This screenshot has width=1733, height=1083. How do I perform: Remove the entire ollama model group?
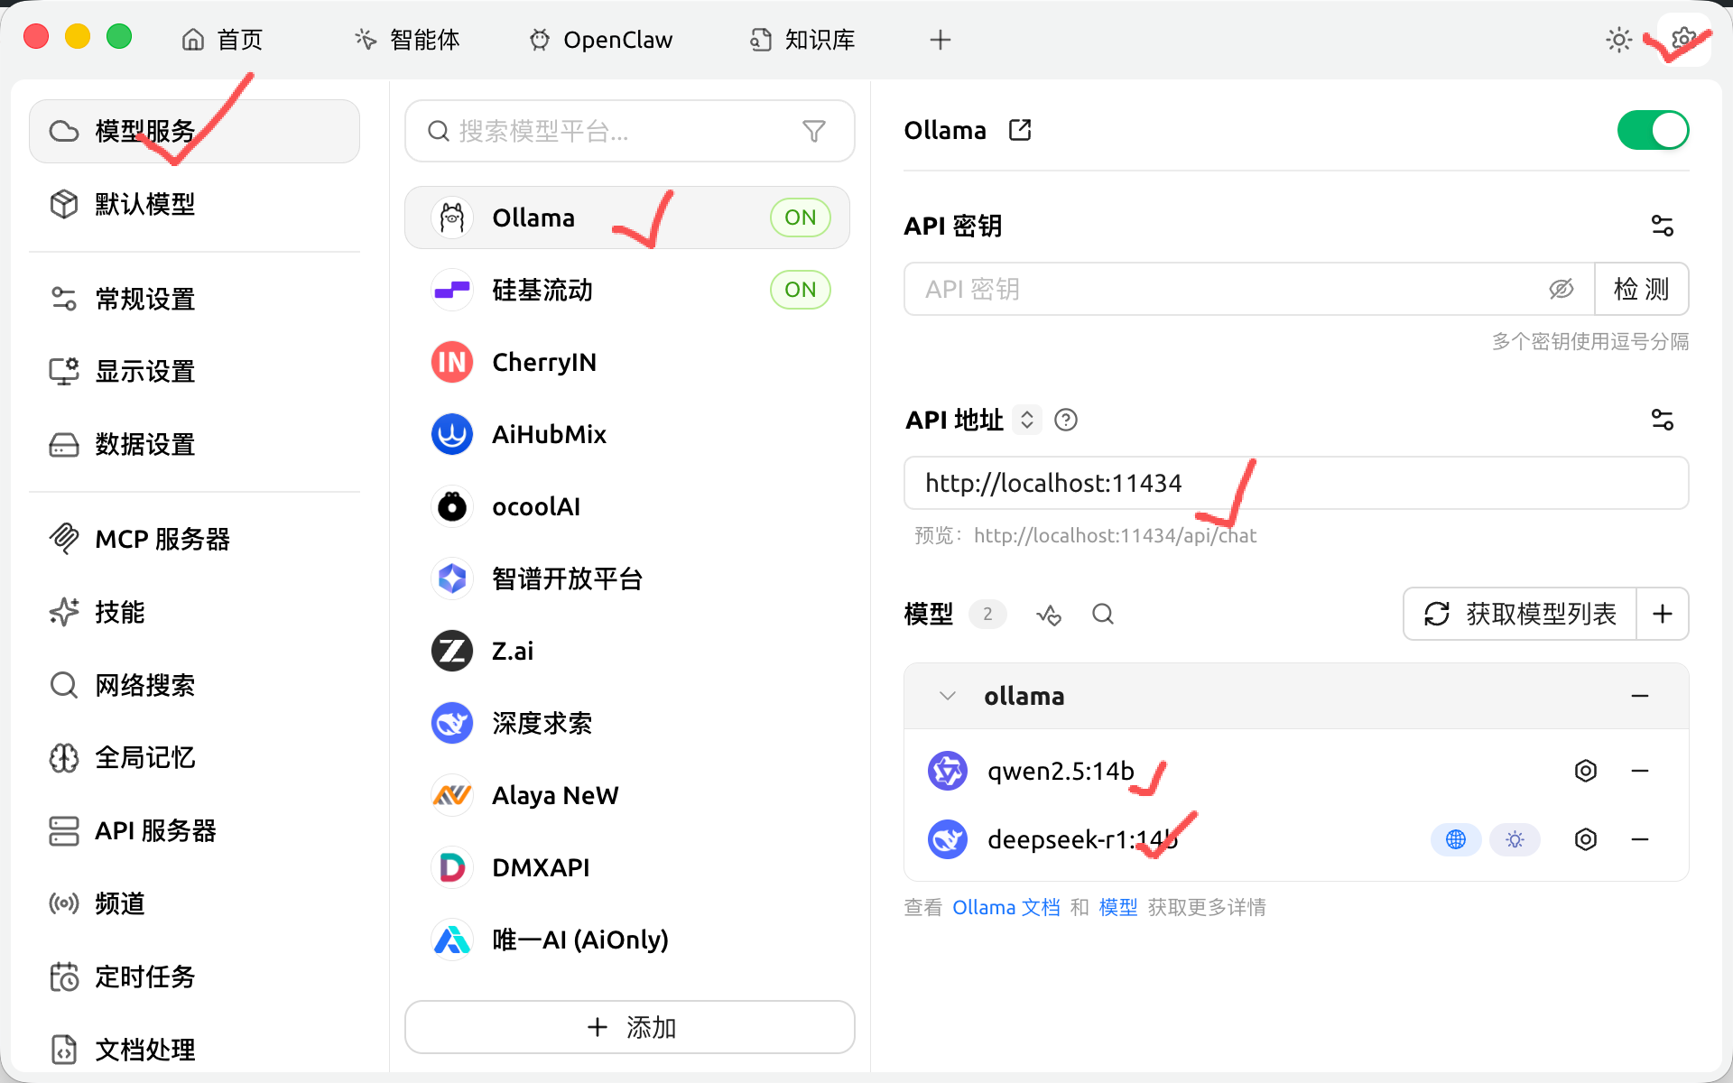point(1640,696)
